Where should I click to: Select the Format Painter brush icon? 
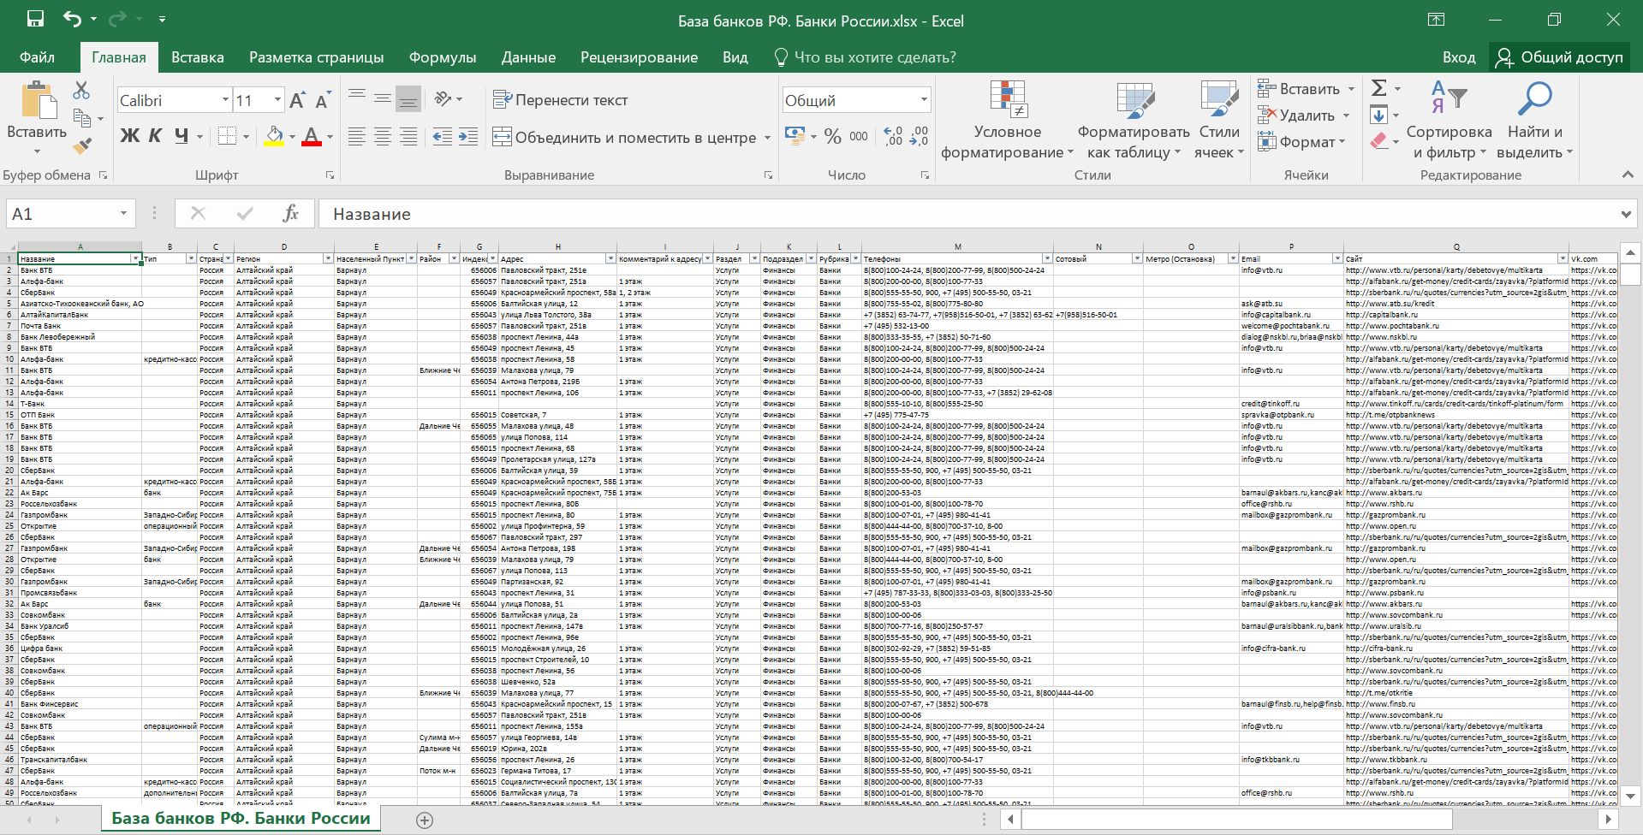pyautogui.click(x=81, y=146)
